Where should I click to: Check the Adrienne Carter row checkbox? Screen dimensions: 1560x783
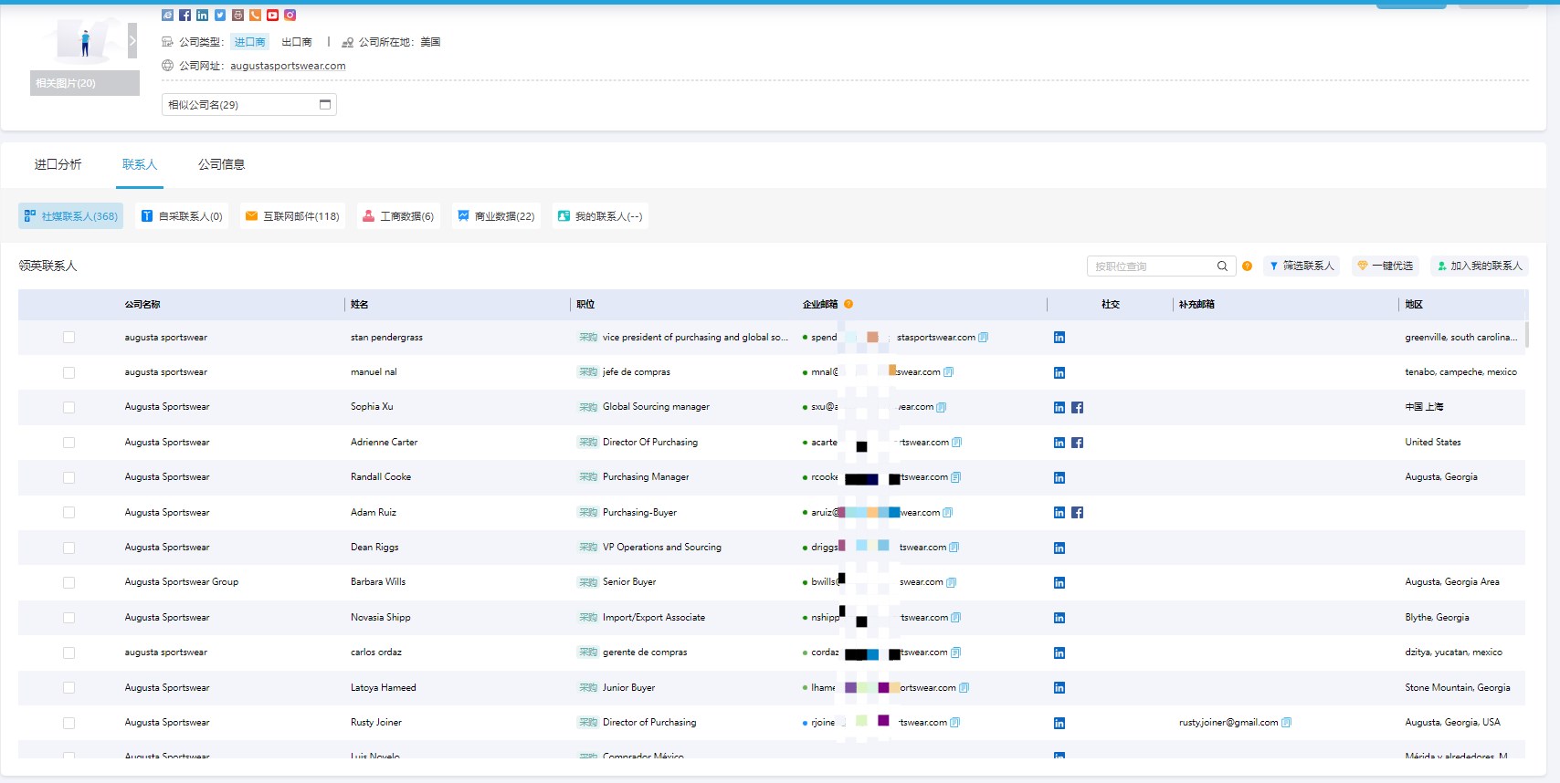click(69, 443)
